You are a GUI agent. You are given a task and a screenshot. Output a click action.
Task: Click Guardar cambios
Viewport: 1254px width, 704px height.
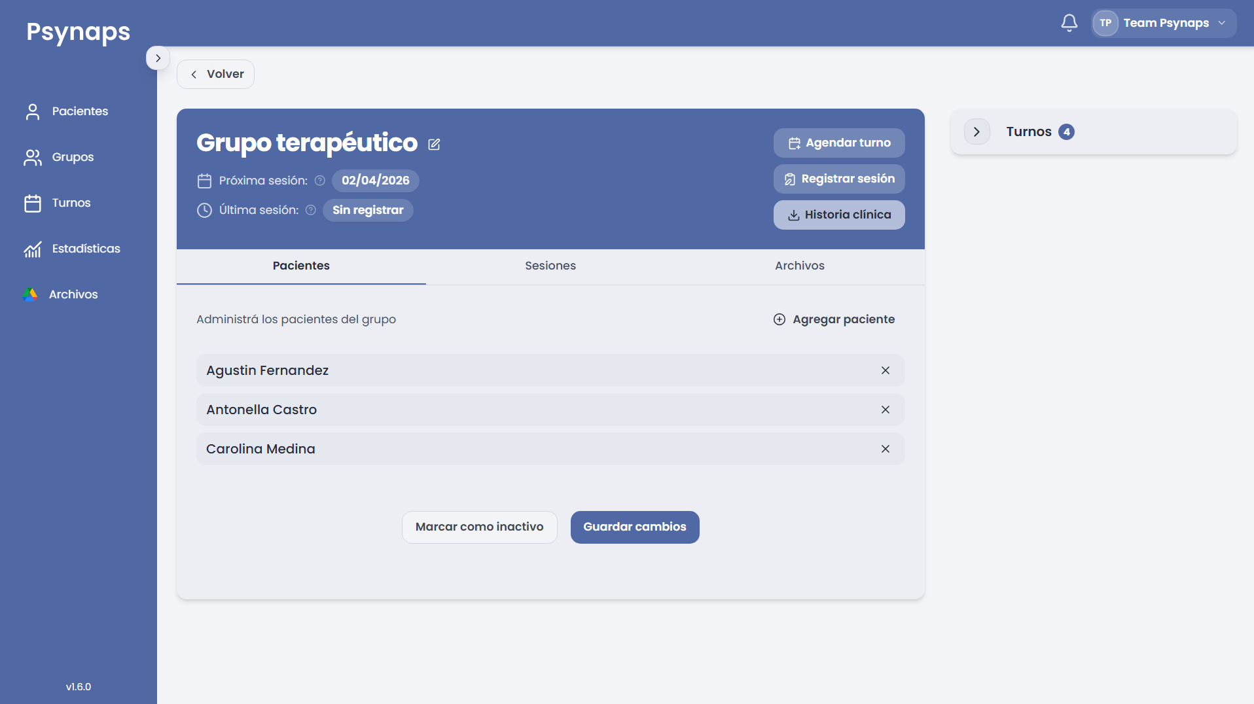635,527
